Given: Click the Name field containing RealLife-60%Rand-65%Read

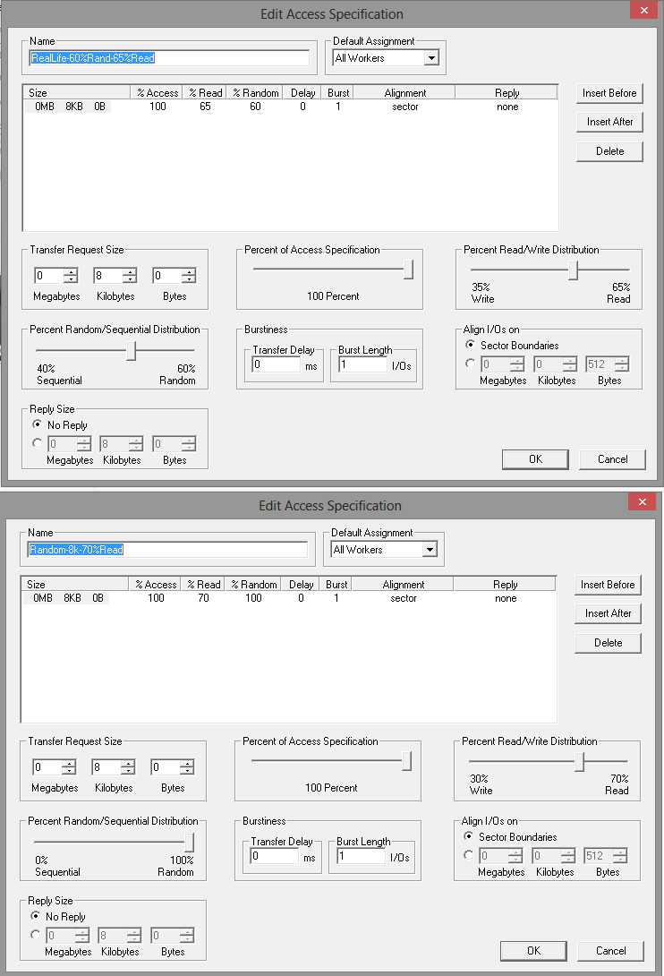Looking at the screenshot, I should click(x=169, y=58).
